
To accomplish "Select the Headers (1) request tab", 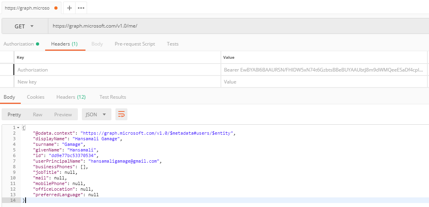I will point(64,44).
